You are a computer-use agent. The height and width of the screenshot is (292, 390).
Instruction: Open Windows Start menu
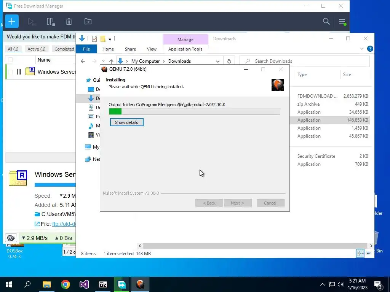click(x=9, y=284)
